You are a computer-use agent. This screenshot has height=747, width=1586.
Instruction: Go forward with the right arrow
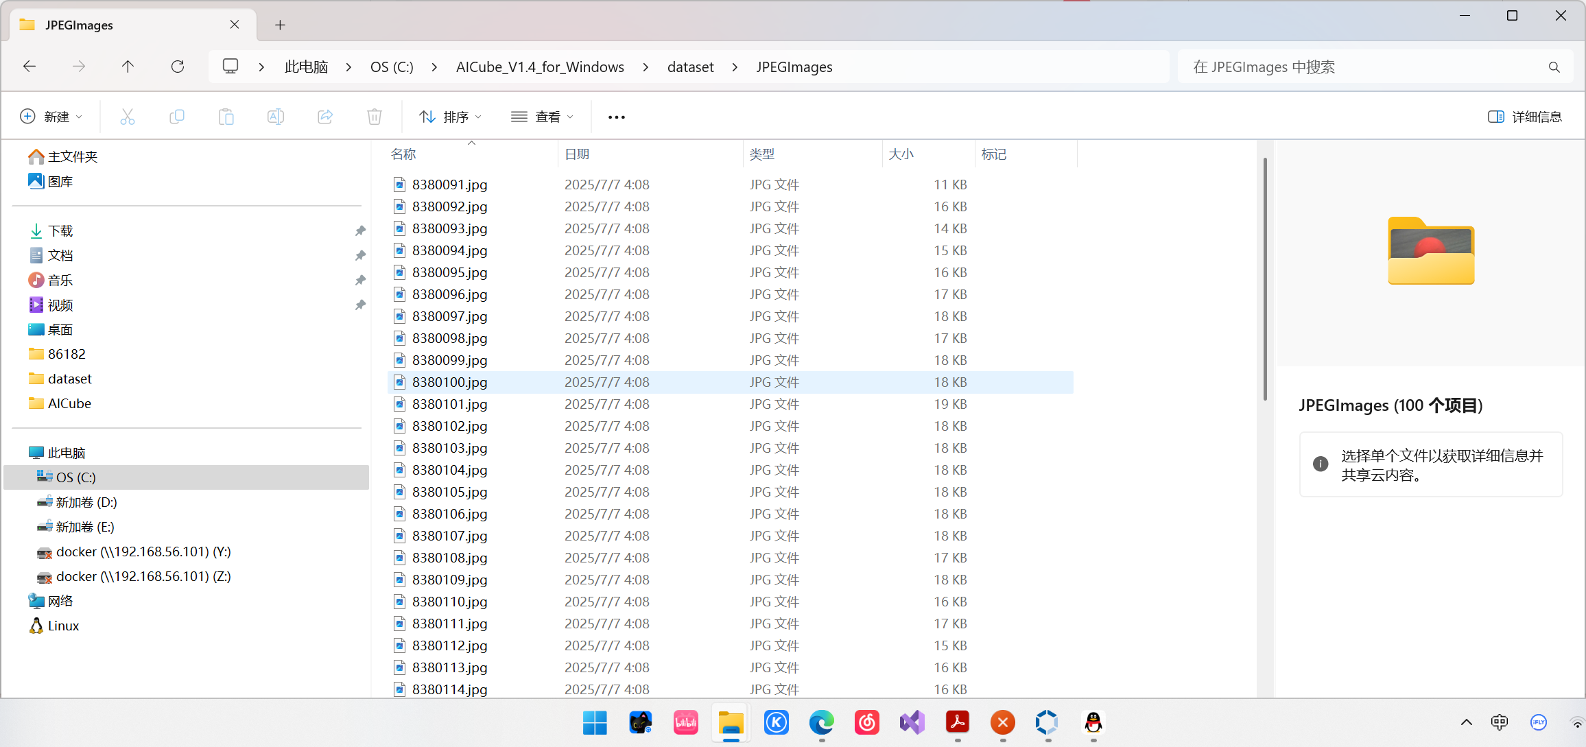pos(79,67)
